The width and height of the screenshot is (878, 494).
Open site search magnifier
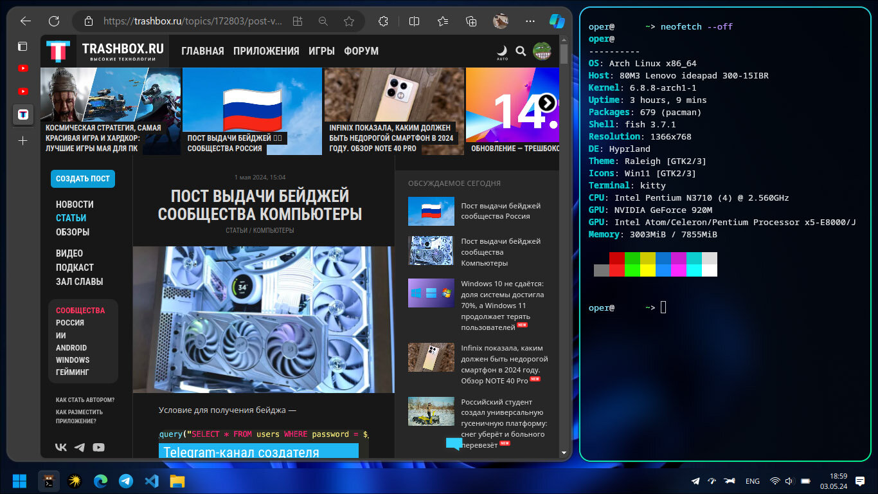pos(521,51)
